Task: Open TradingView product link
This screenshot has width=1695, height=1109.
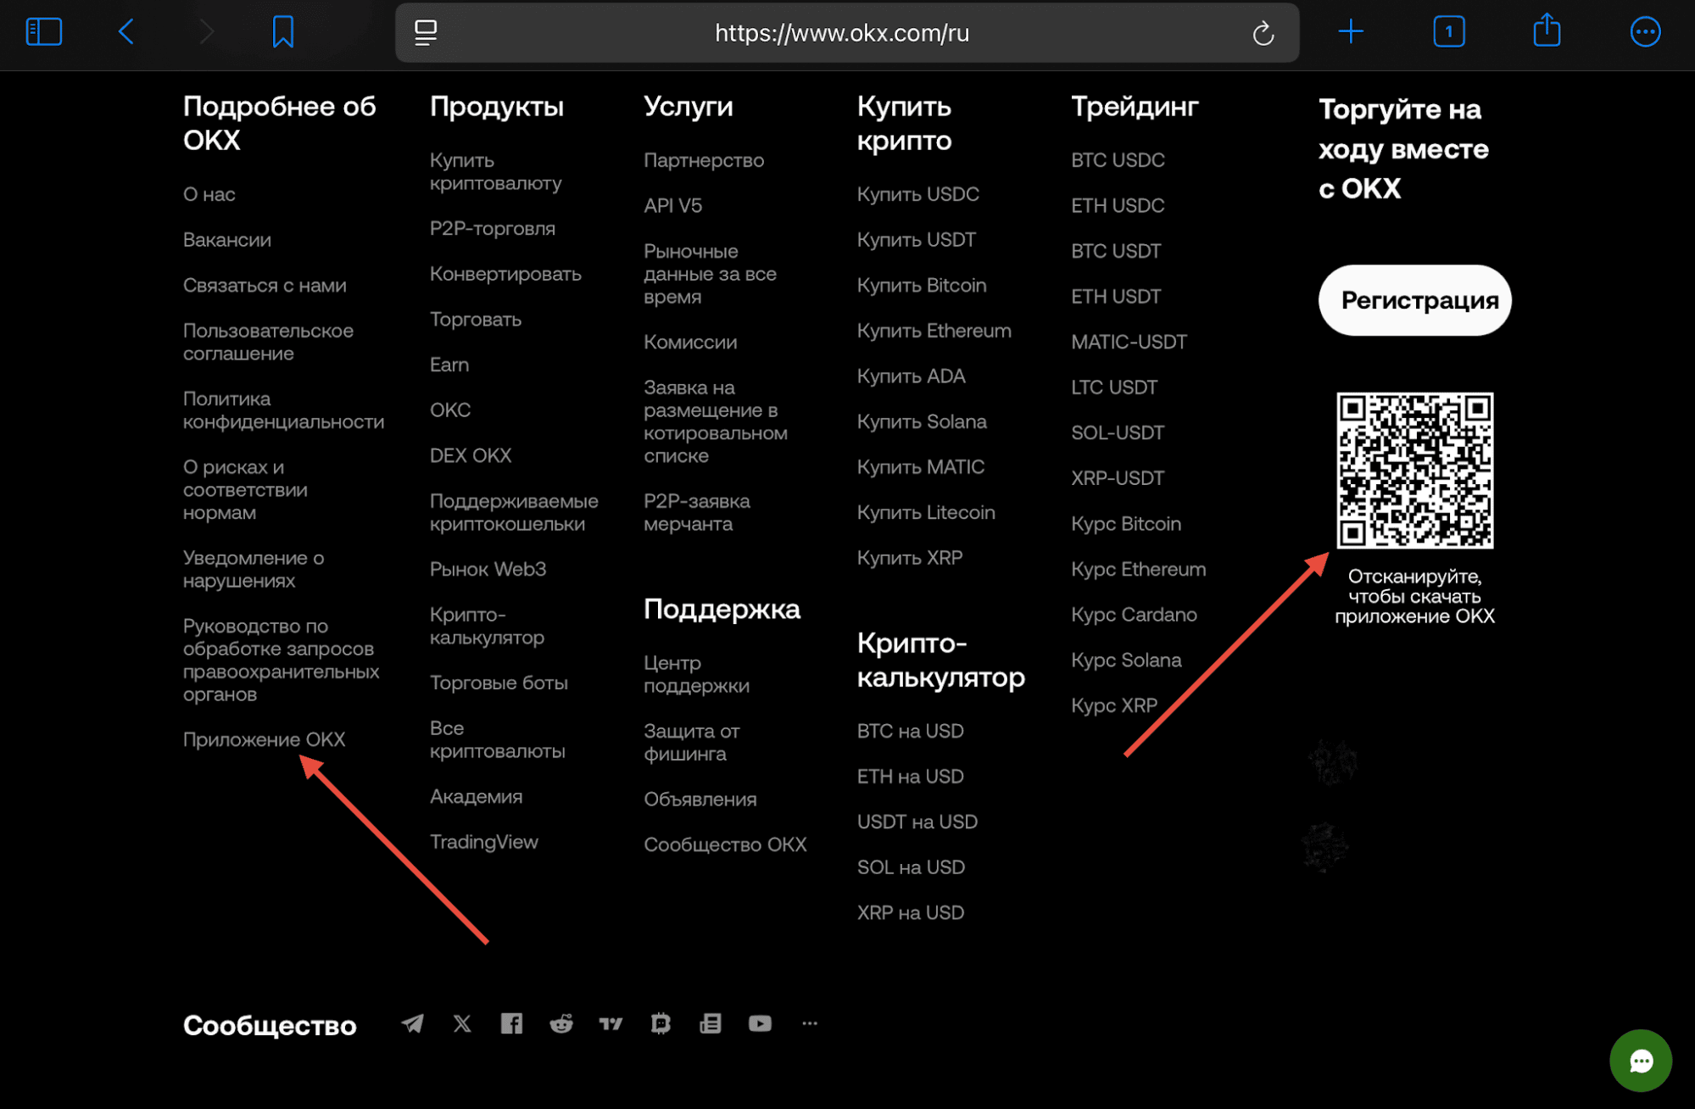Action: (x=483, y=842)
